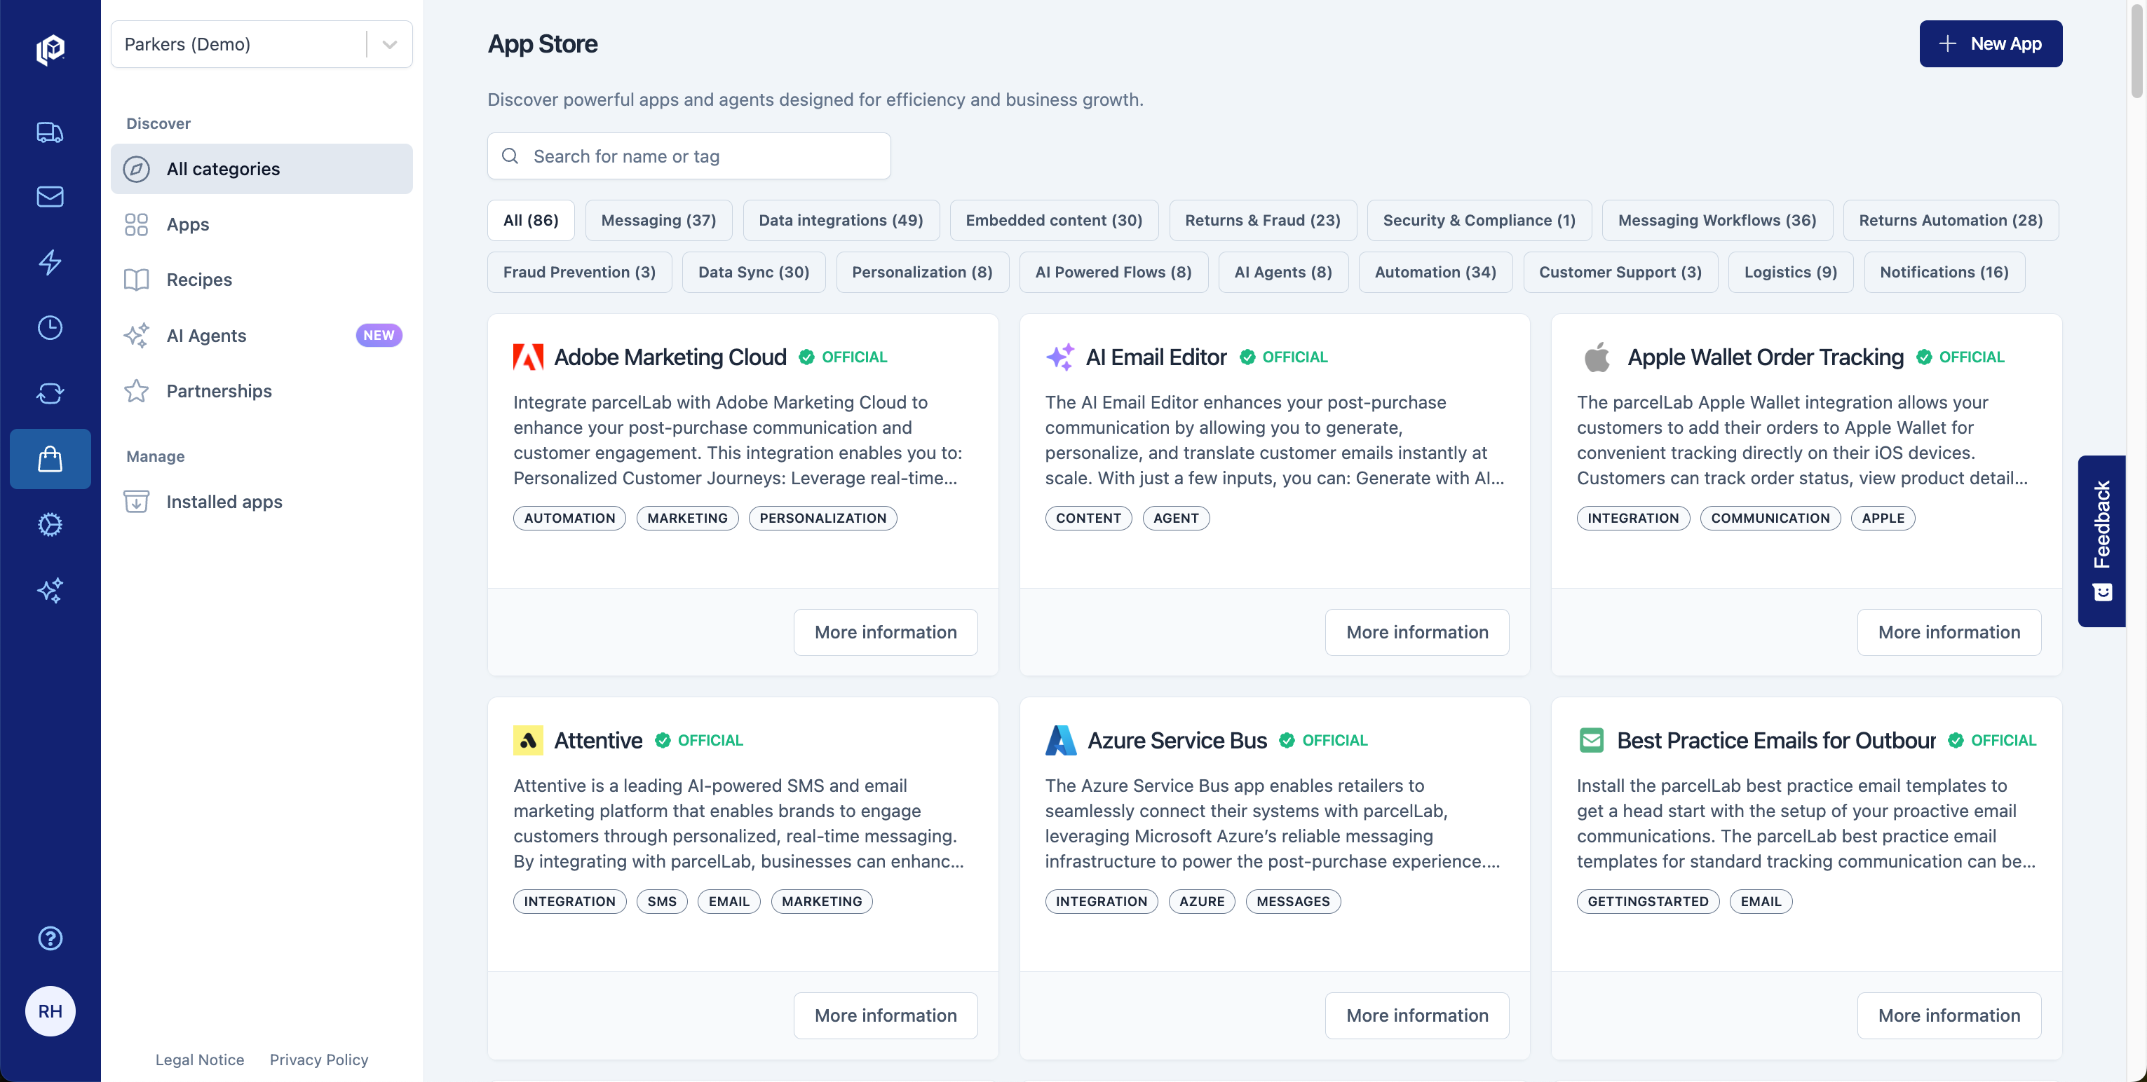Image resolution: width=2147 pixels, height=1082 pixels.
Task: Open Installed apps in sidebar
Action: click(x=224, y=502)
